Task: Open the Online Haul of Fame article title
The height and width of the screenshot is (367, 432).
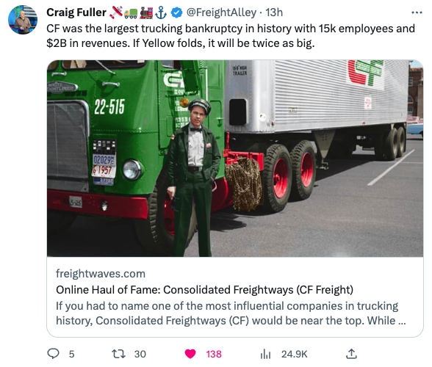Action: [x=204, y=290]
